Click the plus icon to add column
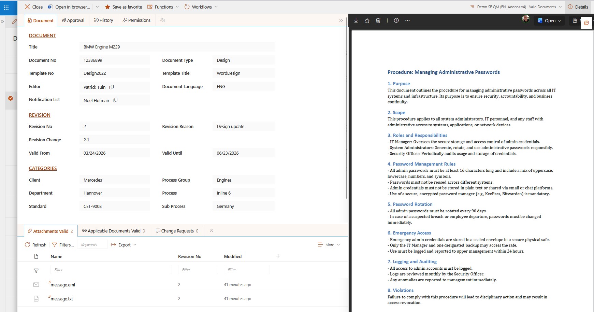 278,256
